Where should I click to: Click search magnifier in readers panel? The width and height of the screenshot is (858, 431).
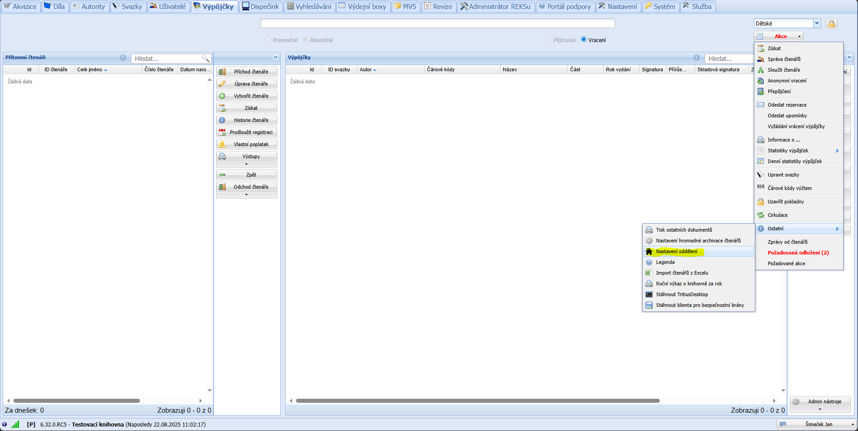point(205,59)
